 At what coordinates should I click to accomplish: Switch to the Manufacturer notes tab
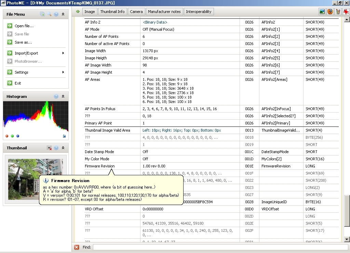(x=164, y=12)
